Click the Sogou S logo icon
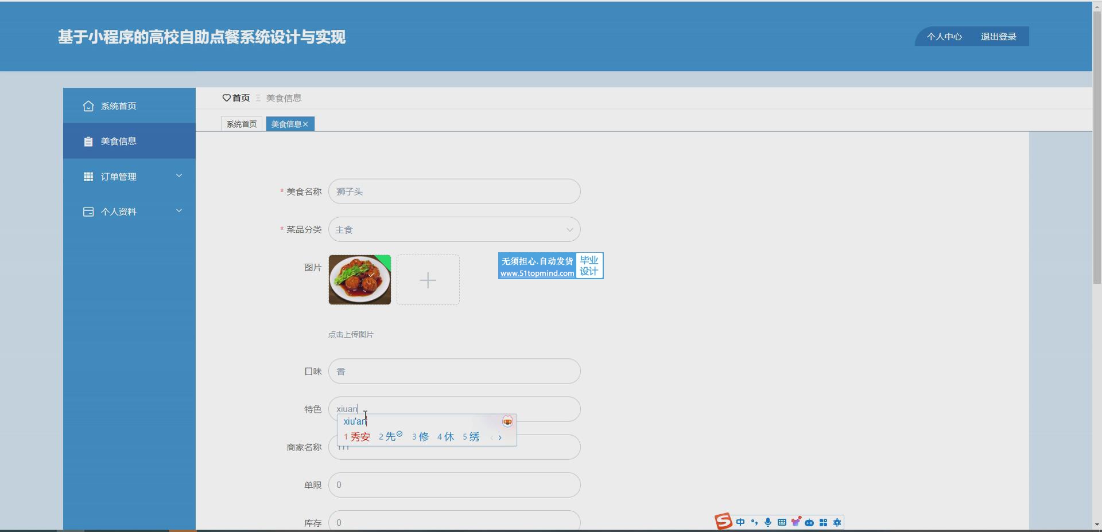Viewport: 1102px width, 532px height. pos(723,521)
